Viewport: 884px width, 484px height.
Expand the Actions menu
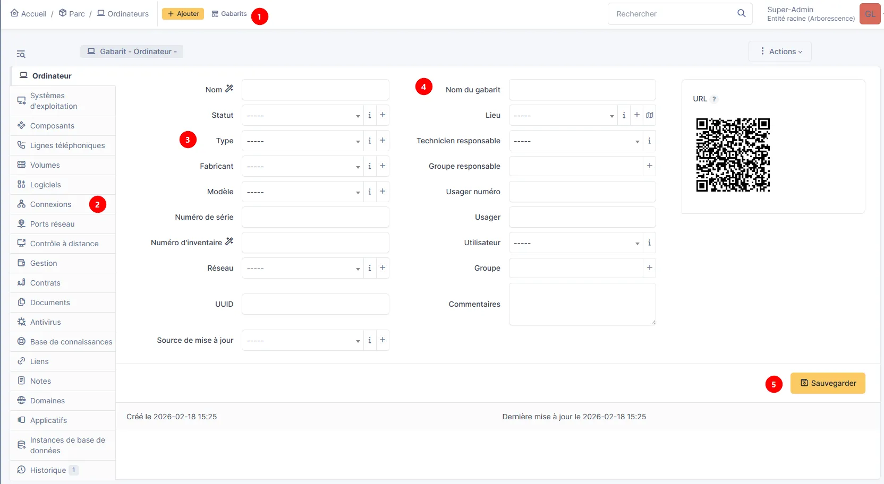[x=780, y=51]
